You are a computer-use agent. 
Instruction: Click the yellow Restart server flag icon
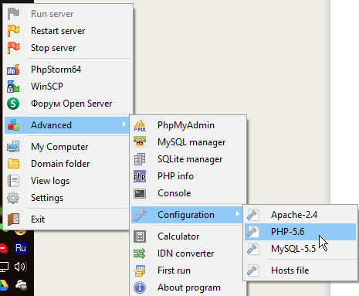(13, 31)
